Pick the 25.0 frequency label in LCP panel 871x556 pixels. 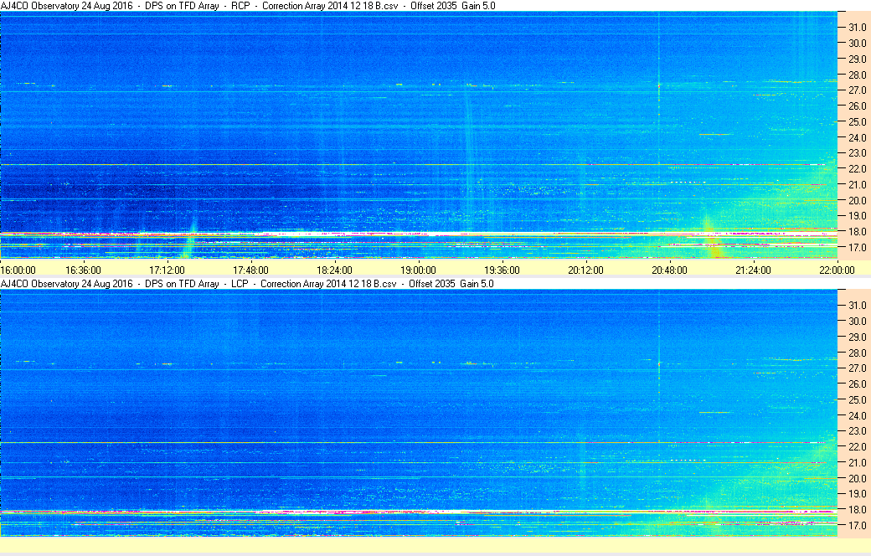point(857,400)
